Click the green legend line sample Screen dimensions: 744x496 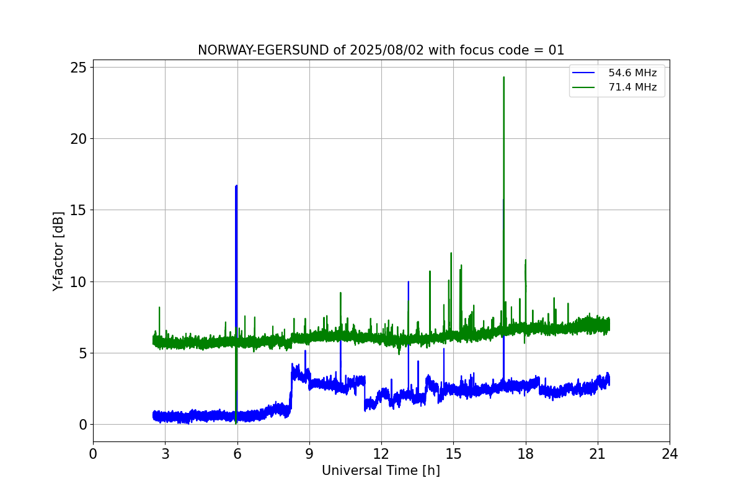tap(585, 87)
